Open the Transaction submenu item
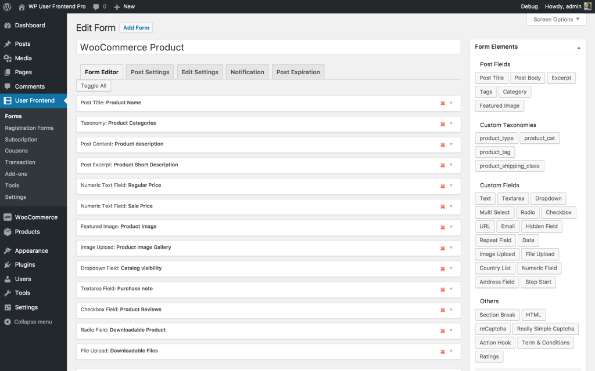 (20, 162)
